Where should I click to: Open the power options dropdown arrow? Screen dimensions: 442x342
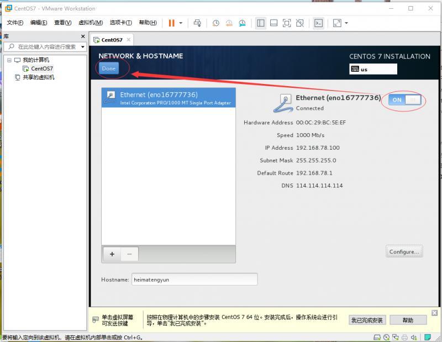coord(181,23)
